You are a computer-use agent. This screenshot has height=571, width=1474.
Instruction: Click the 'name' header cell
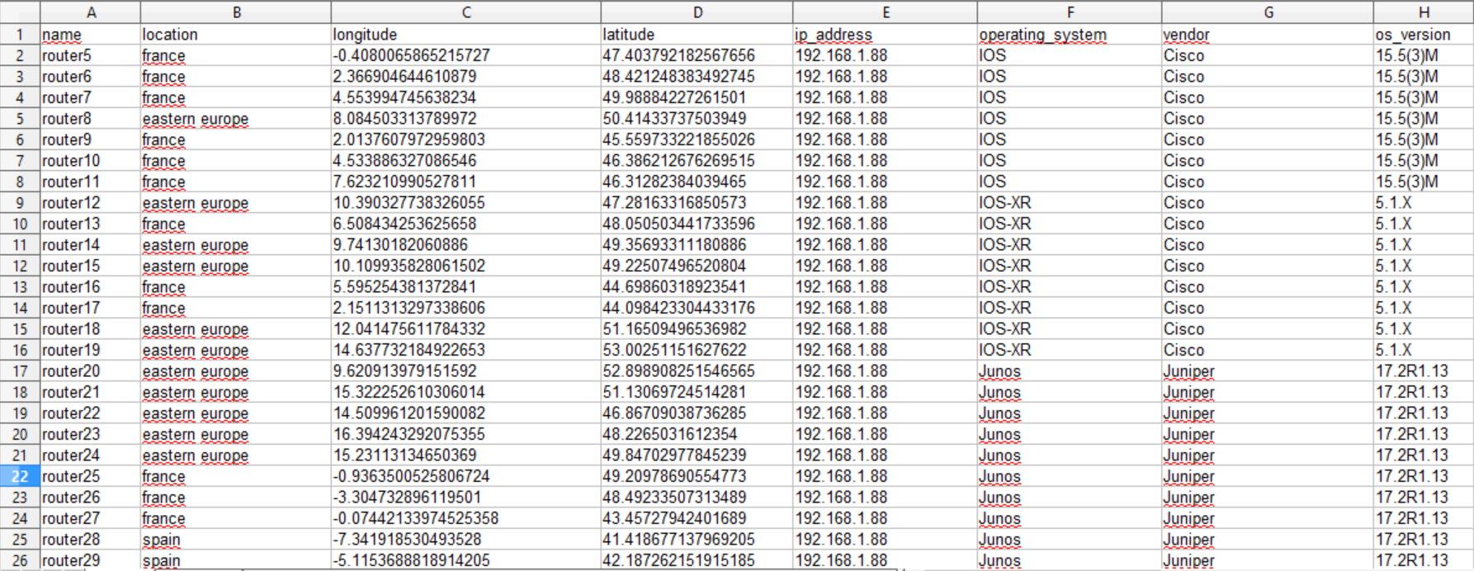pos(91,35)
